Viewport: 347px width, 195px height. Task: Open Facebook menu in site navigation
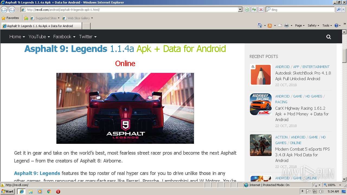coord(64,37)
